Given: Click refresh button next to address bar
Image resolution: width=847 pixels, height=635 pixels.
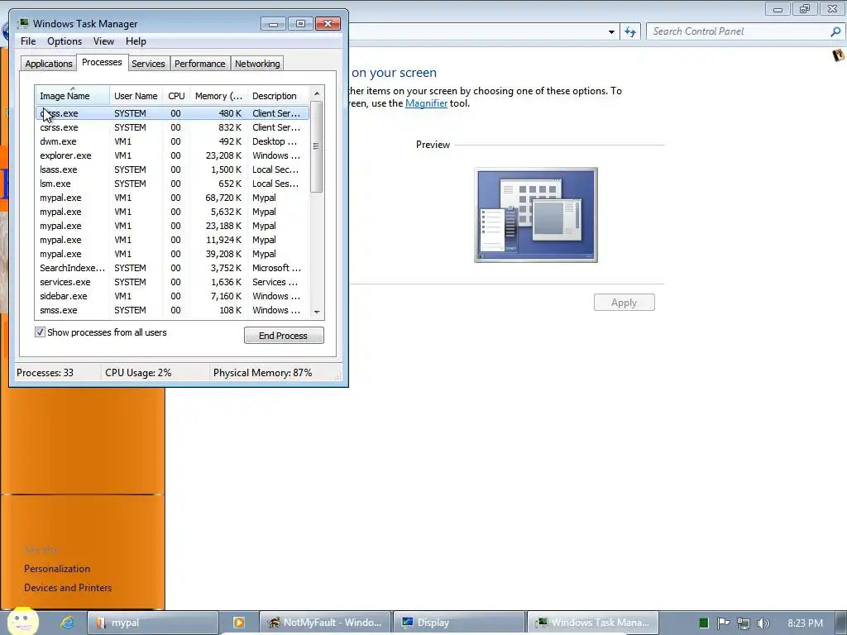Looking at the screenshot, I should 629,32.
